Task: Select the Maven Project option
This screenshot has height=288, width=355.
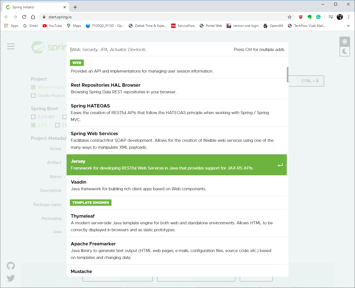Action: [48, 87]
